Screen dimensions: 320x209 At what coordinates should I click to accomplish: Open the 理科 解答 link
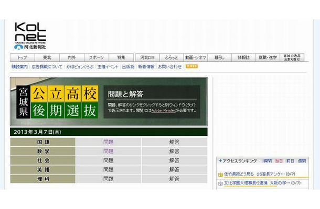click(174, 179)
